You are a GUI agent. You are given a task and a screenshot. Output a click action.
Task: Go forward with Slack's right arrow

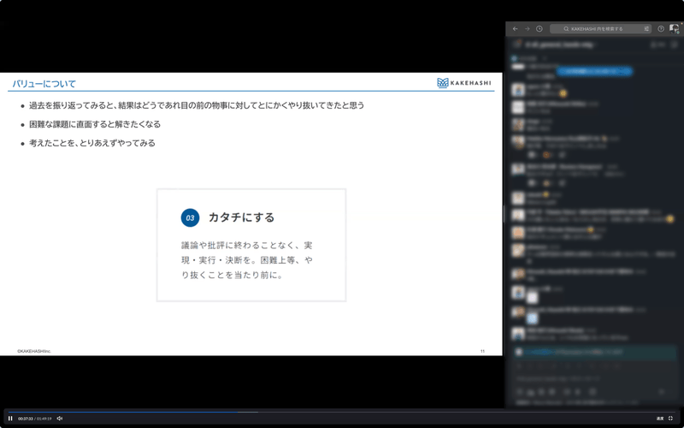(527, 29)
